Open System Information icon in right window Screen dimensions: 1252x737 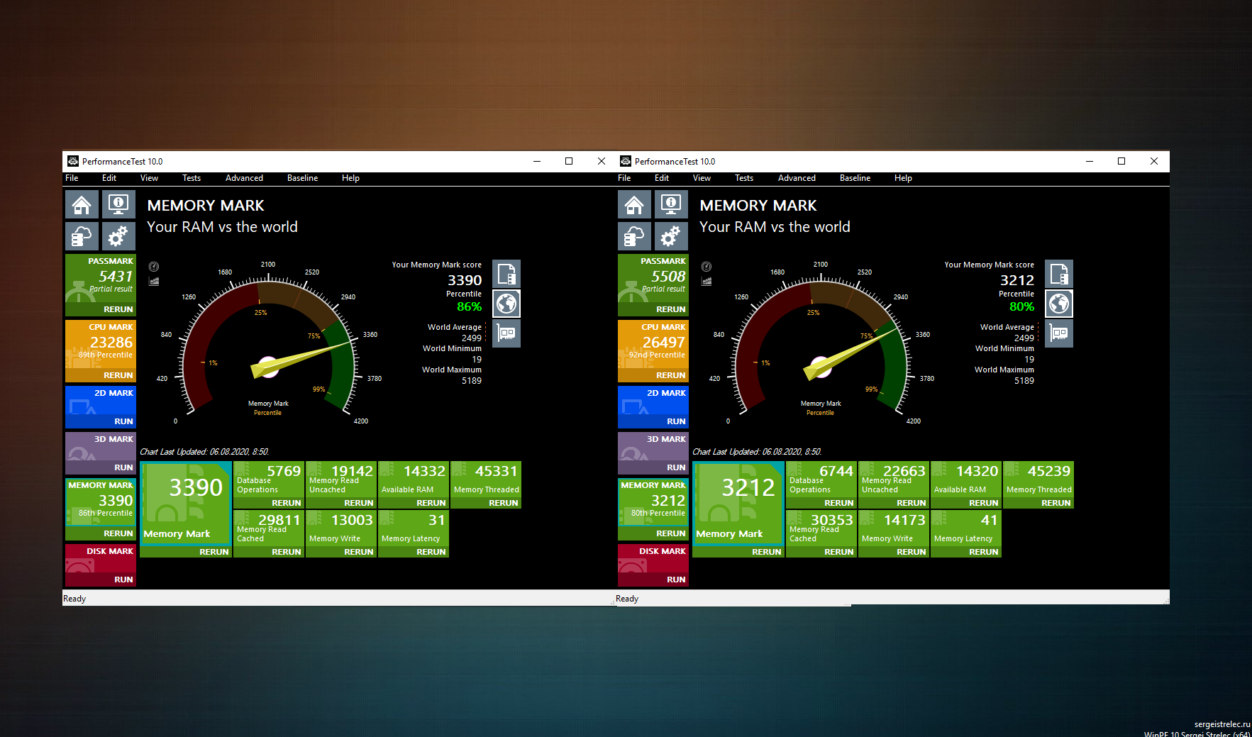670,205
